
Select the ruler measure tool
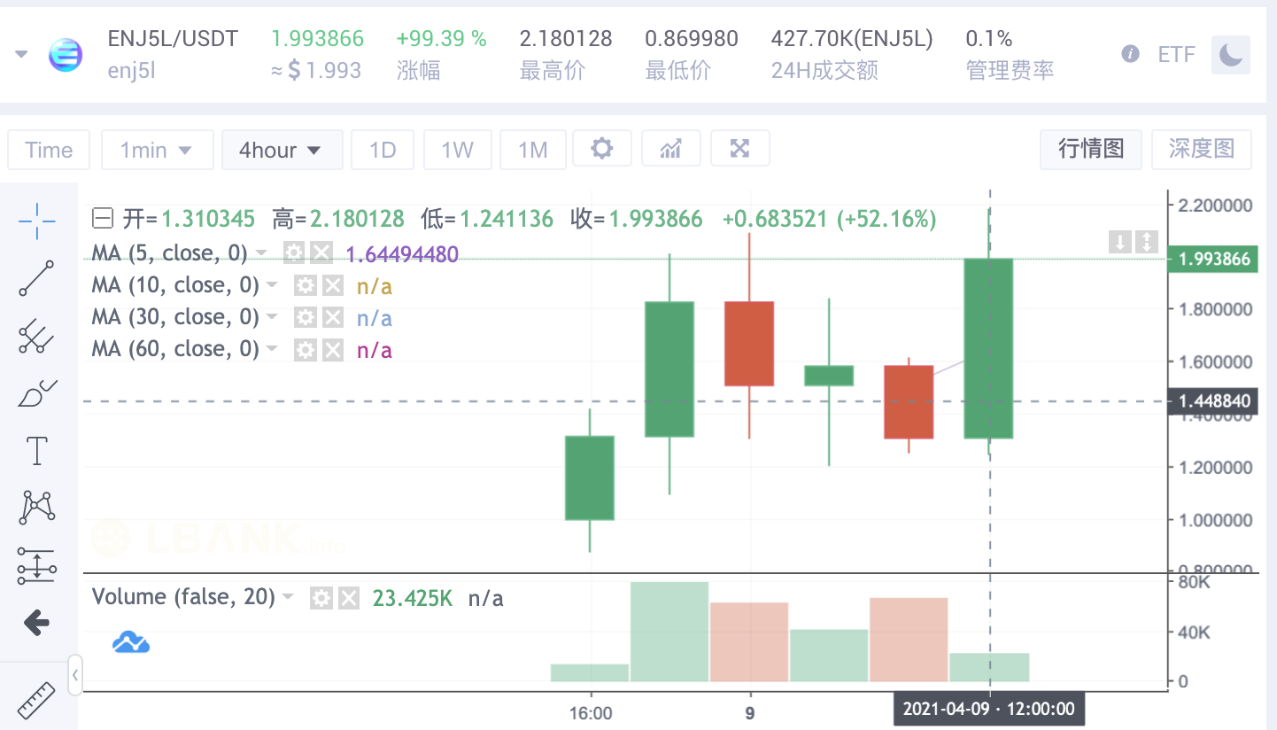35,700
